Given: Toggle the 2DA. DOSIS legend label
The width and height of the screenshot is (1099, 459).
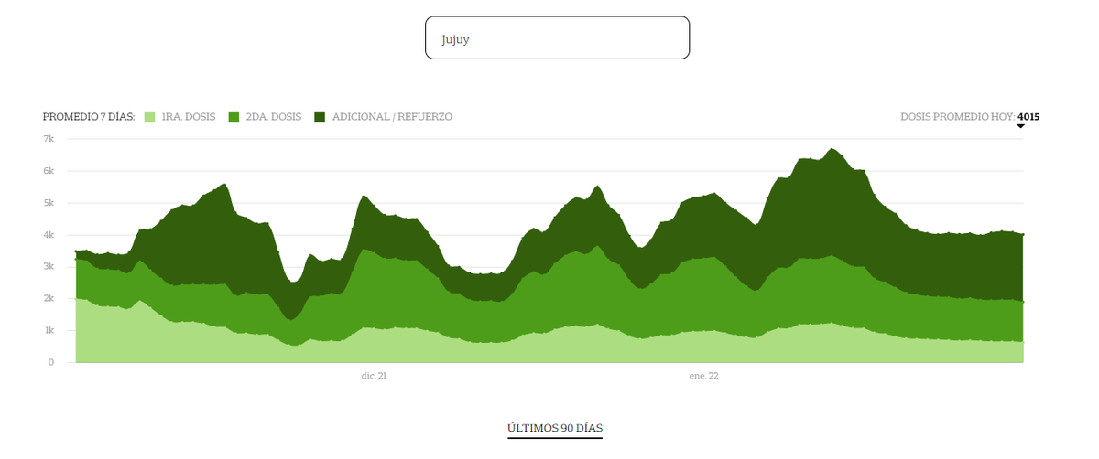Looking at the screenshot, I should 272,117.
